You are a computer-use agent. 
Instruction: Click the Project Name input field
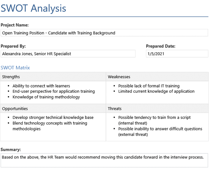(104, 33)
